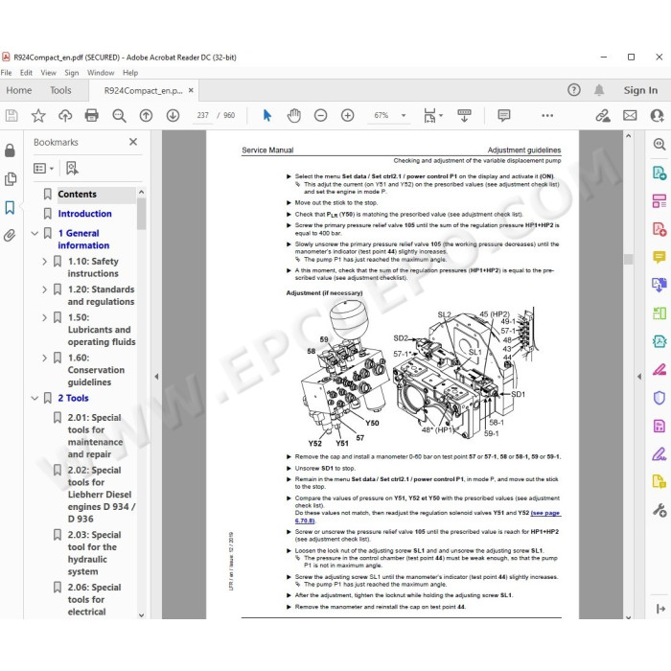The height and width of the screenshot is (671, 671).
Task: Open the security lock panel icon
Action: click(10, 150)
